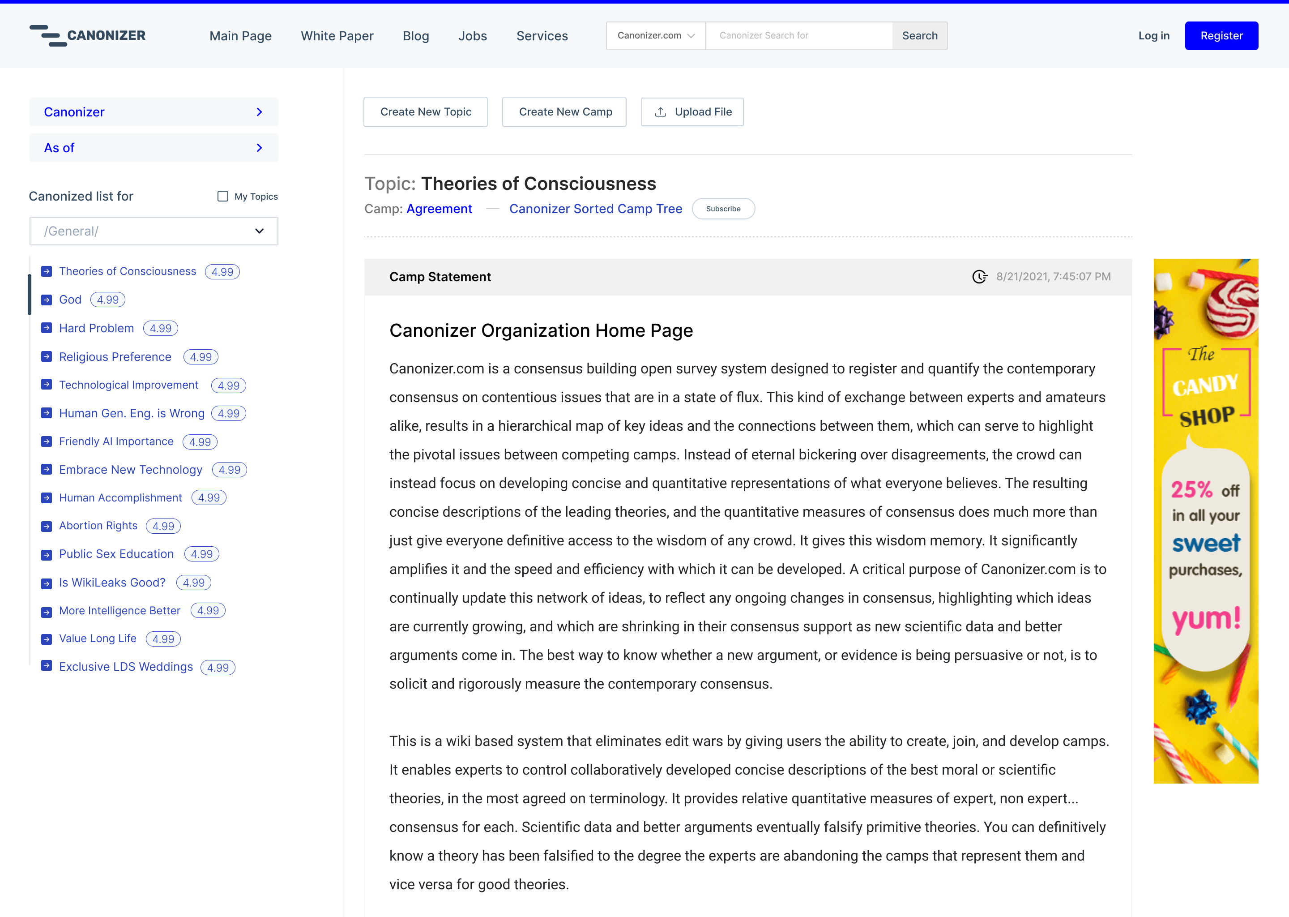The image size is (1289, 917).
Task: Expand the Canonizer sidebar section
Action: pos(154,112)
